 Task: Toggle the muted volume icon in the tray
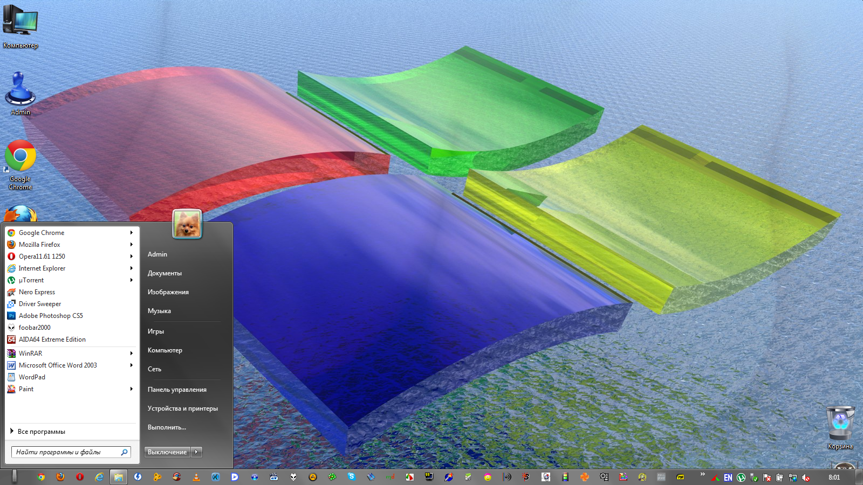pos(806,477)
